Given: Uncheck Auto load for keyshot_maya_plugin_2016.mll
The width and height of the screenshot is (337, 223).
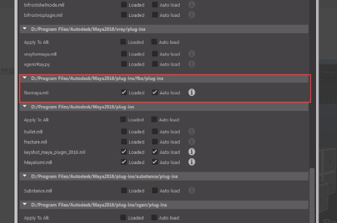Looking at the screenshot, I should coord(155,152).
